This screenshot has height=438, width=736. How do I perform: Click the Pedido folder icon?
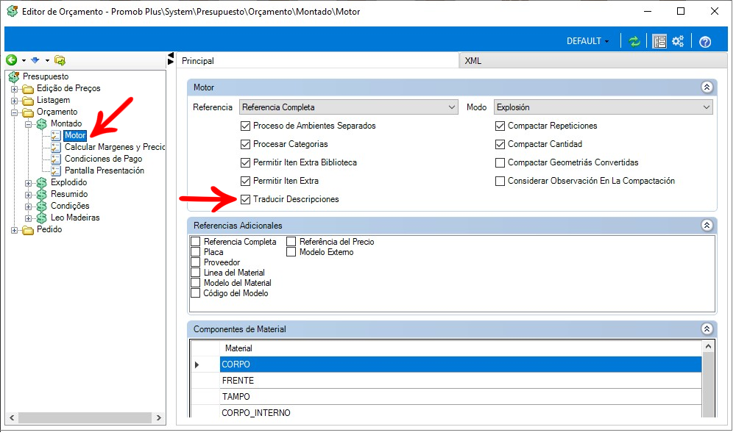pyautogui.click(x=28, y=229)
